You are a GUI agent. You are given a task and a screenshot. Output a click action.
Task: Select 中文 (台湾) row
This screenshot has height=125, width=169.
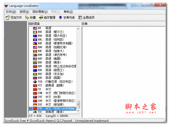click(x=53, y=97)
